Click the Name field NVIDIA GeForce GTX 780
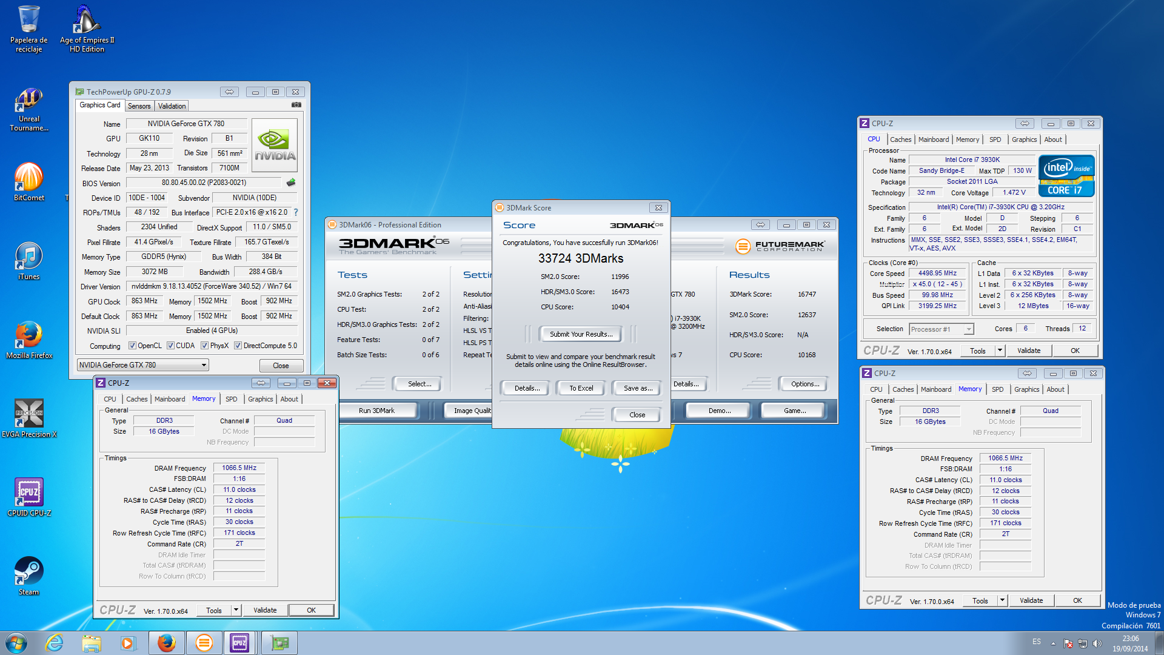 [186, 124]
